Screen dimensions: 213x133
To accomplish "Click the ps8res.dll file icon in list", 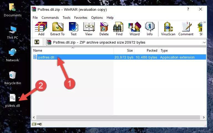I will (x=35, y=57).
